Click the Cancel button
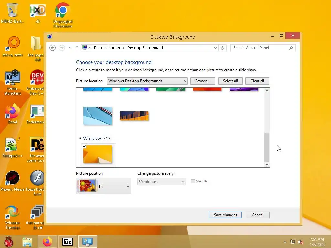The width and height of the screenshot is (331, 248). click(x=258, y=215)
